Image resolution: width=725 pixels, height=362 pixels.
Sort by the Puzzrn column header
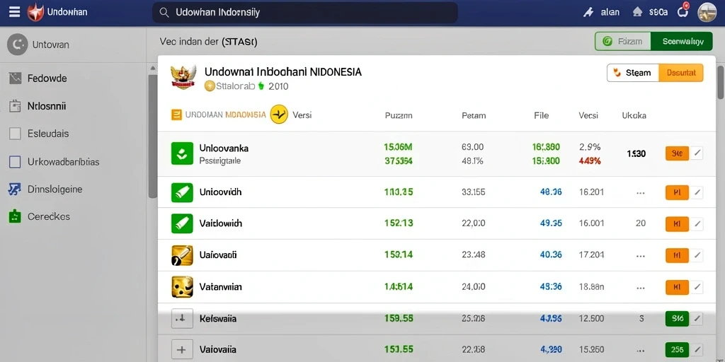[x=398, y=115]
